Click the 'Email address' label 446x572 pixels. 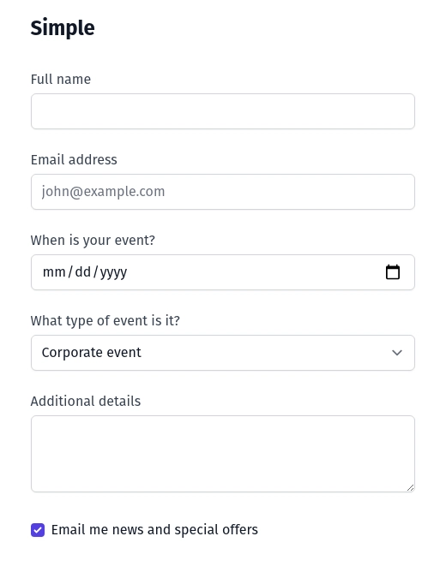[74, 160]
